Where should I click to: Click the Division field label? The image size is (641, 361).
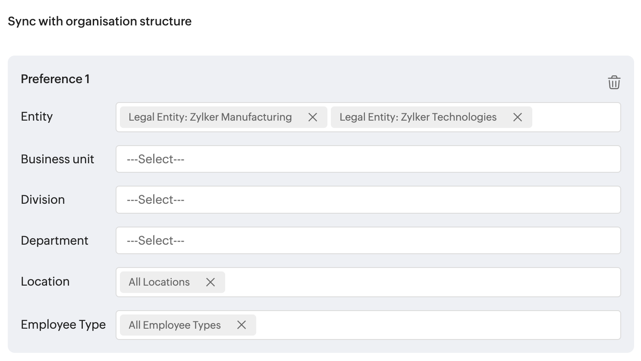(x=43, y=199)
